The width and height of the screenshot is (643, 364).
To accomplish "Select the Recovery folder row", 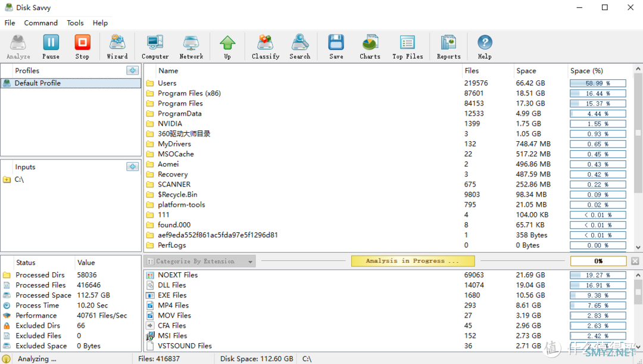I will [389, 174].
